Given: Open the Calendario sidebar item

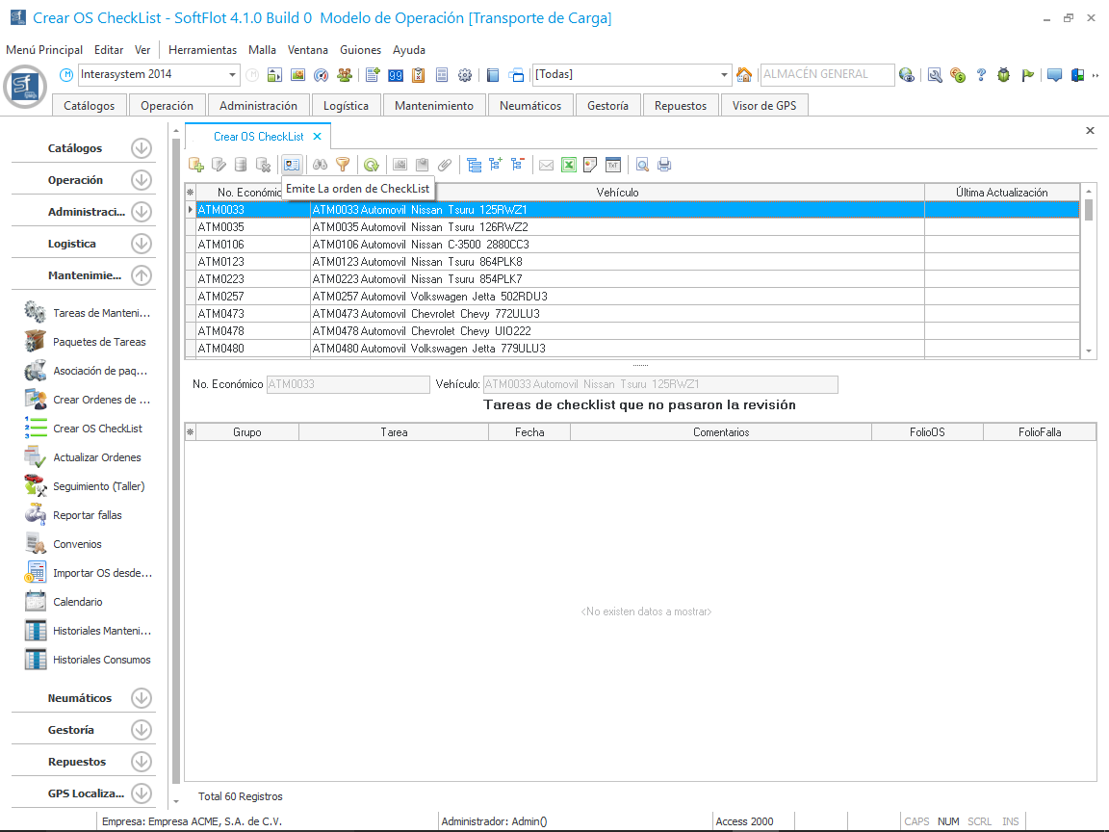Looking at the screenshot, I should point(77,602).
